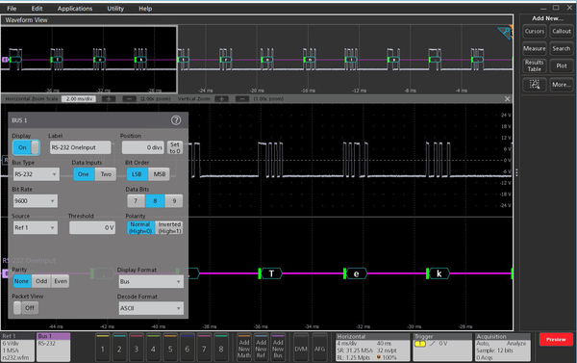The image size is (577, 363).
Task: Click Add New Math button
Action: point(244,348)
